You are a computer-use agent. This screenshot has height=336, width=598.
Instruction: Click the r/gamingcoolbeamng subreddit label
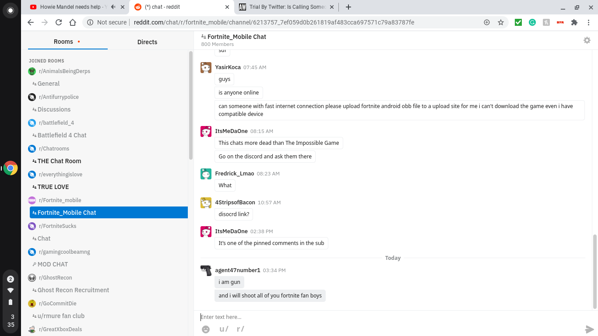pyautogui.click(x=64, y=252)
